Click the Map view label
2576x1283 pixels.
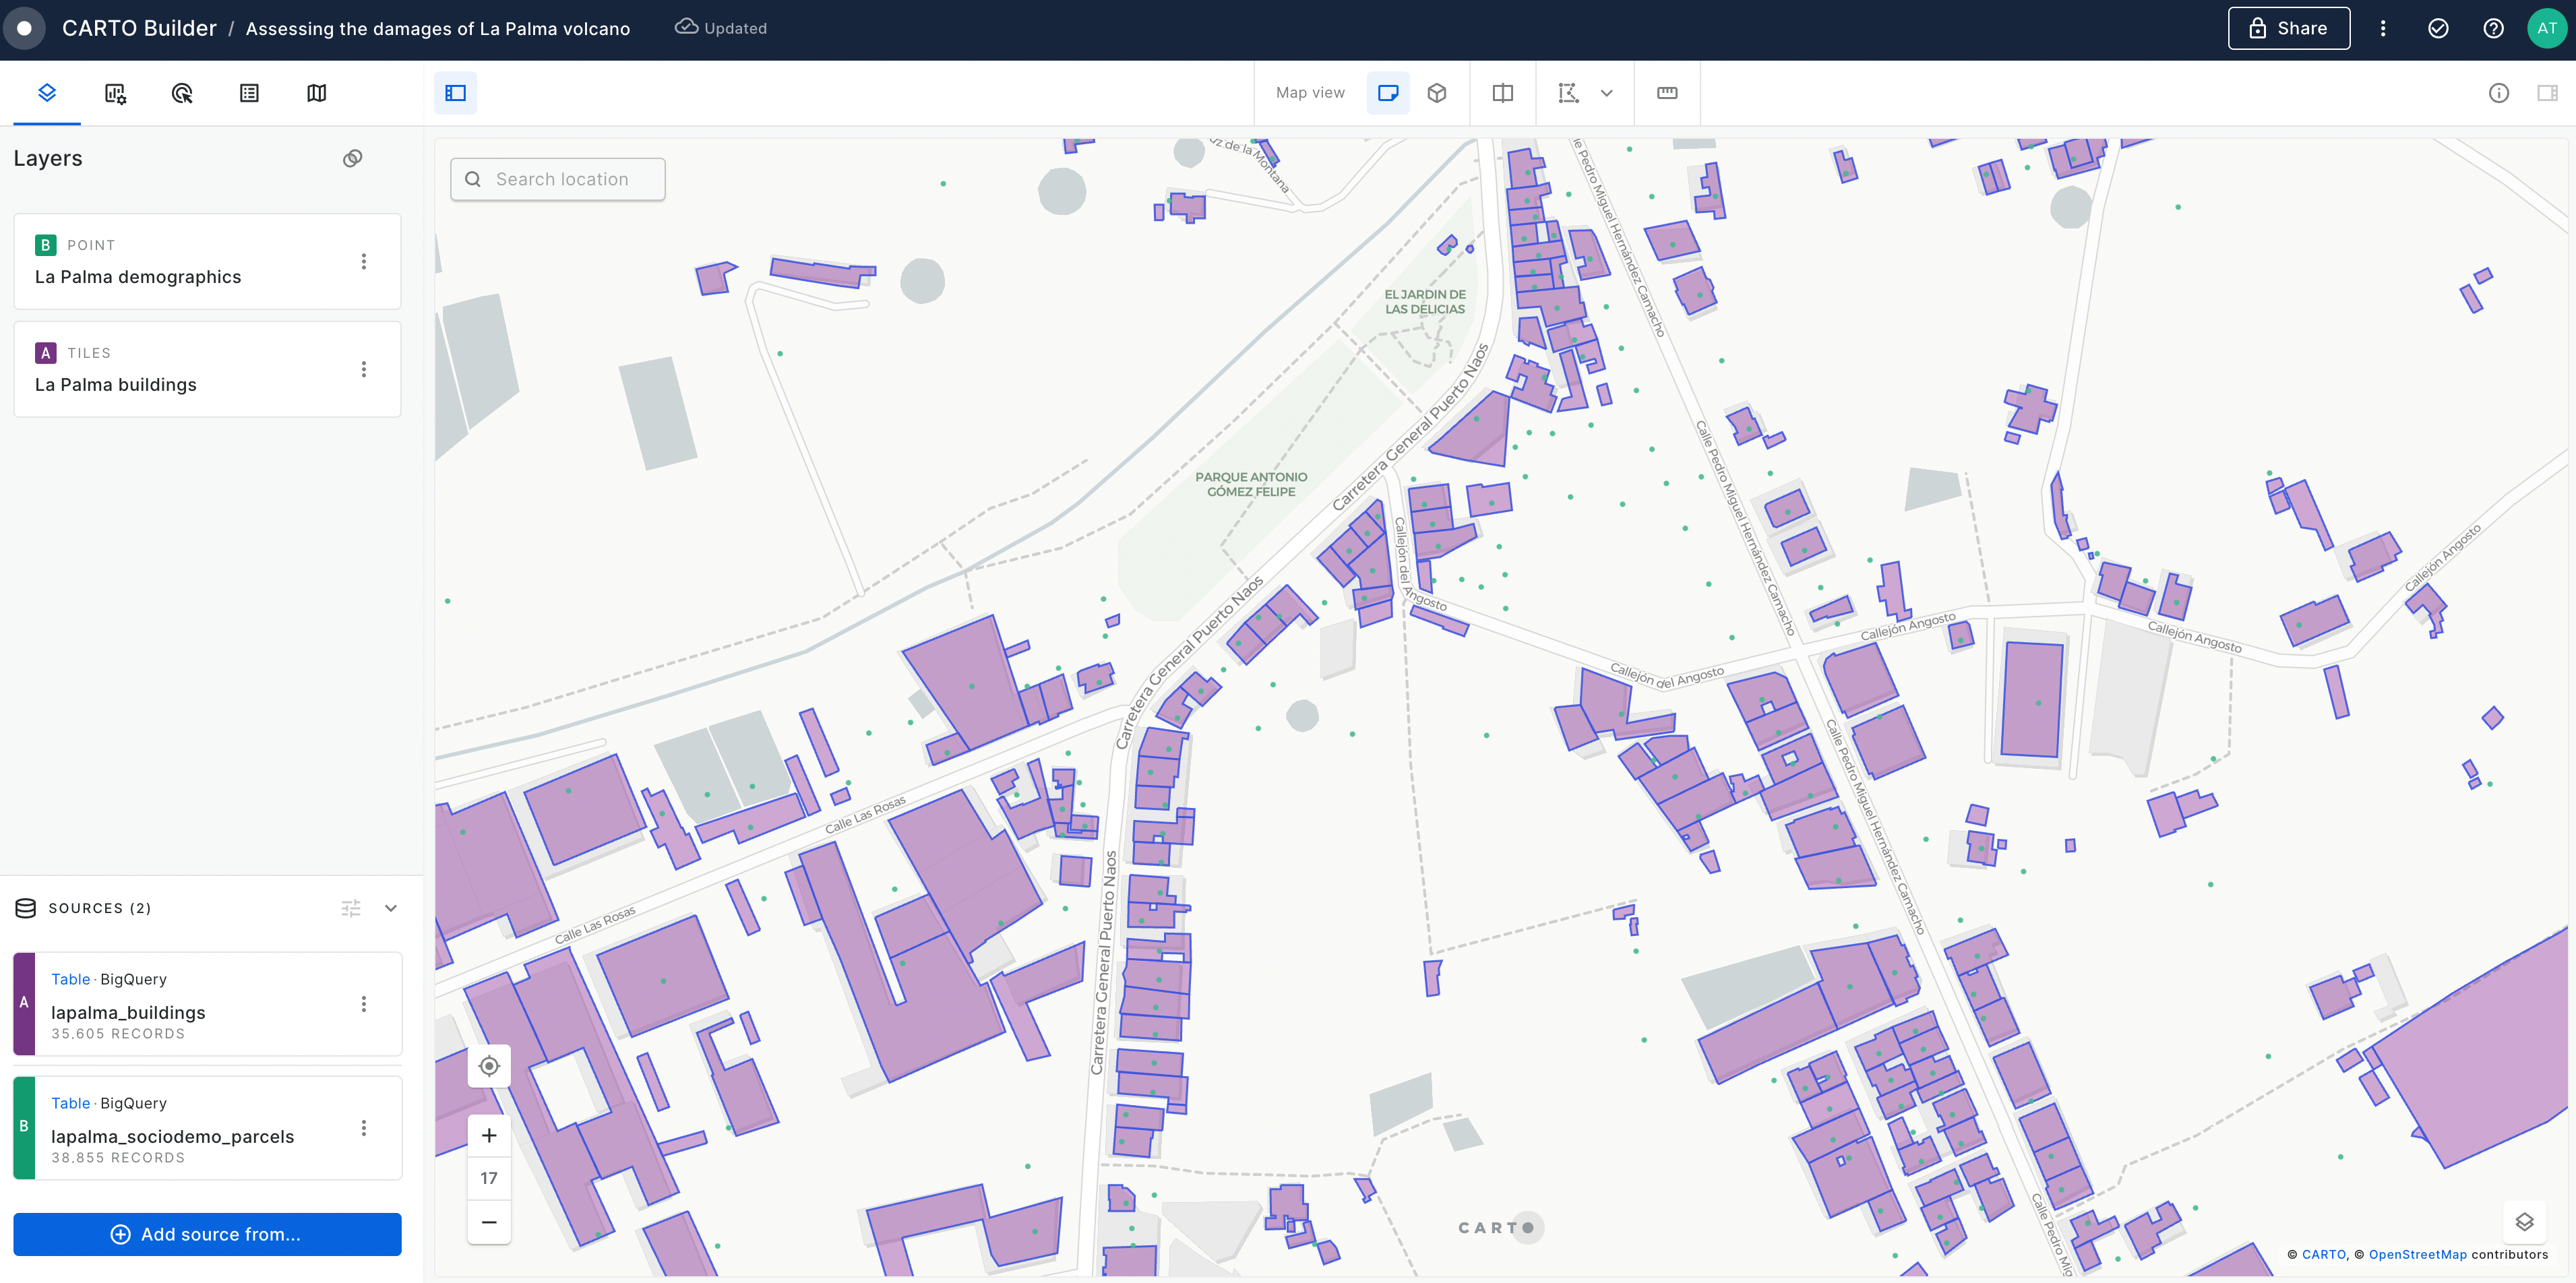pos(1310,93)
